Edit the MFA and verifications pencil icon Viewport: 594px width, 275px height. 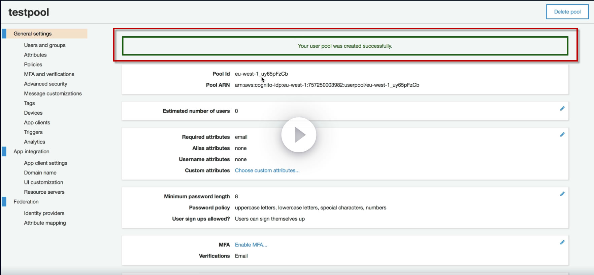click(x=562, y=242)
